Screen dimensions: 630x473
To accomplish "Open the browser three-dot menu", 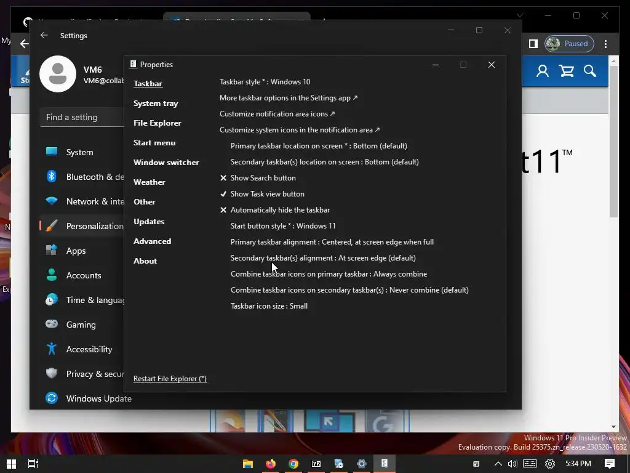I will (x=606, y=44).
